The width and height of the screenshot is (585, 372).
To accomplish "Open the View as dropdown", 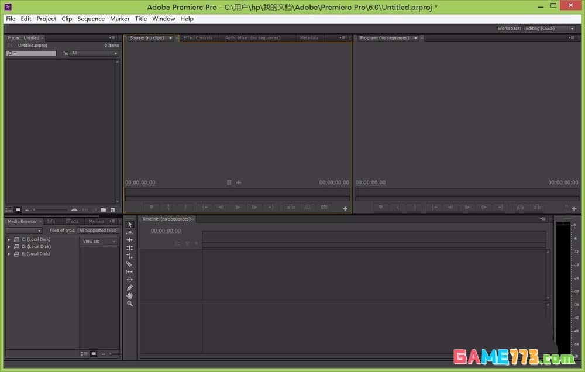I will 111,242.
